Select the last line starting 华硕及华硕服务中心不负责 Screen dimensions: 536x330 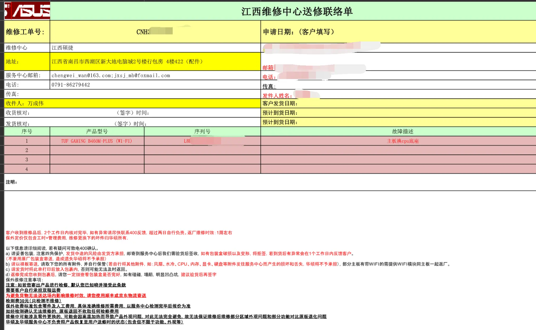pos(95,322)
